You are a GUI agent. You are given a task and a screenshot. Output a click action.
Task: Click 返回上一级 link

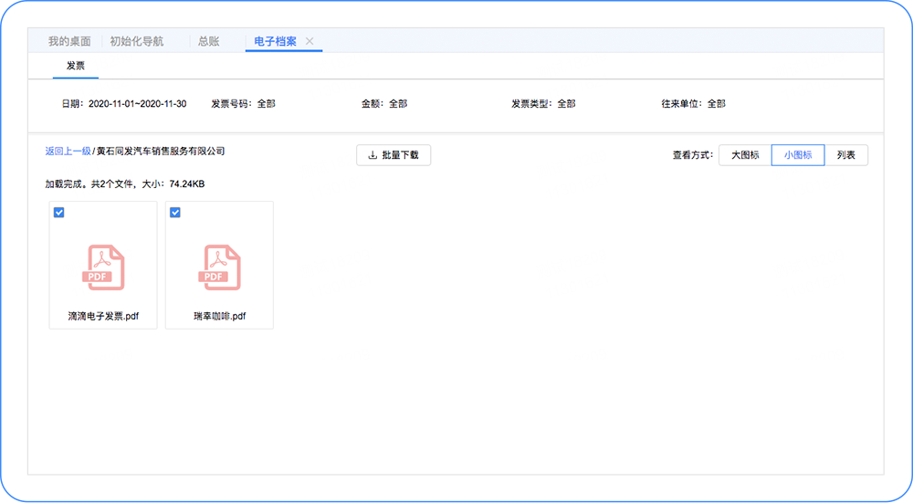tap(68, 151)
